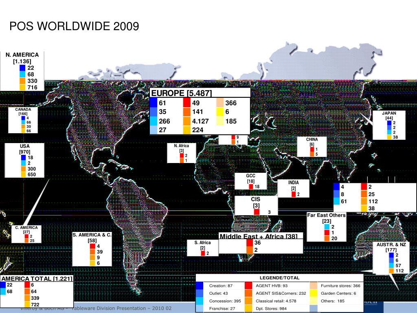The height and width of the screenshot is (313, 417).
Task: Click the value 266 in the Europe box
Action: click(x=165, y=121)
